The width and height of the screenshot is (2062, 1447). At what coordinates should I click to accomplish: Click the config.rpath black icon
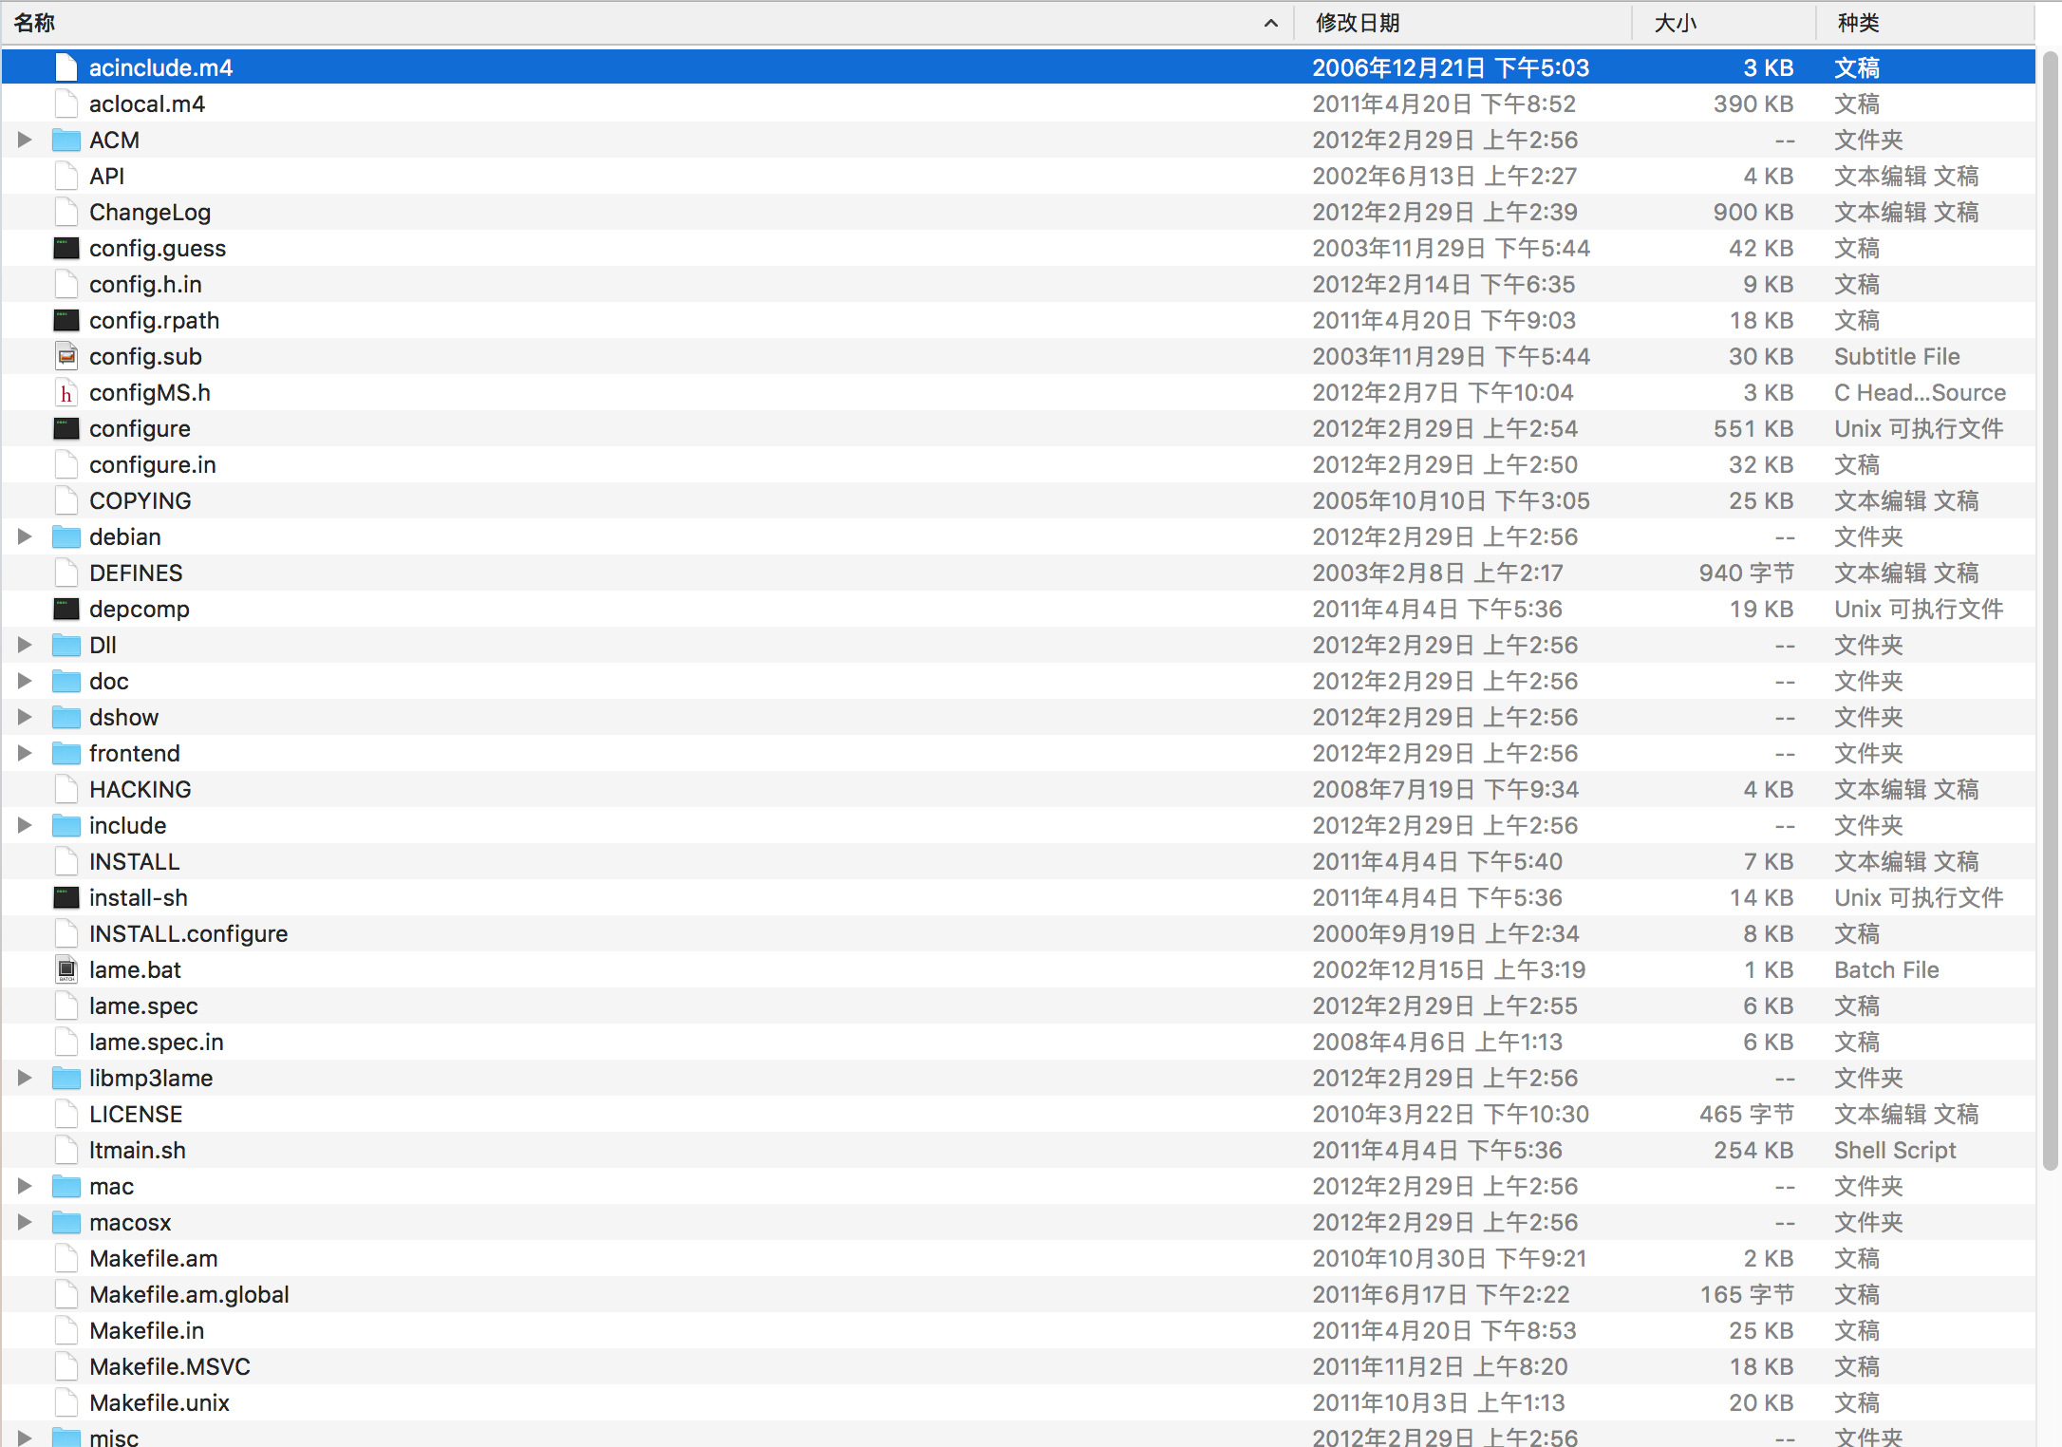click(x=66, y=320)
